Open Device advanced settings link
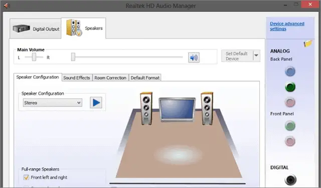Image resolution: width=321 pixels, height=188 pixels. point(287,26)
